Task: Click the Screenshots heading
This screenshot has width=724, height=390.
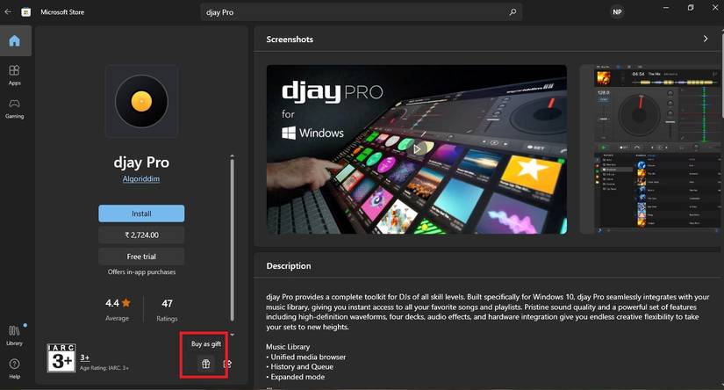Action: pos(290,40)
